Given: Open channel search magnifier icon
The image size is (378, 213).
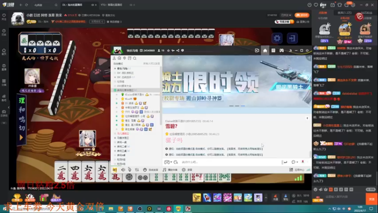Looking at the screenshot, I should (135, 58).
